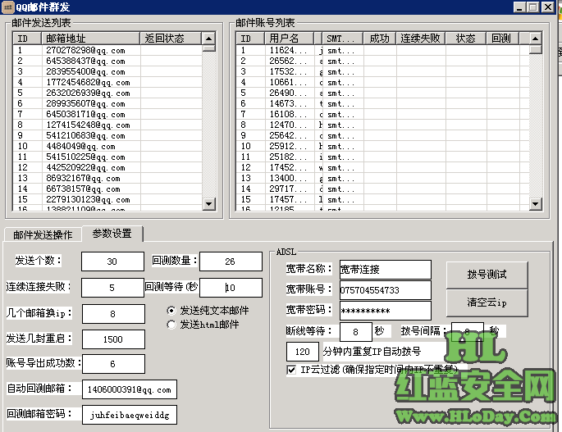Screen dimensions: 562x432
Task: Click the 回测数量 field showing 26
Action: pos(231,261)
